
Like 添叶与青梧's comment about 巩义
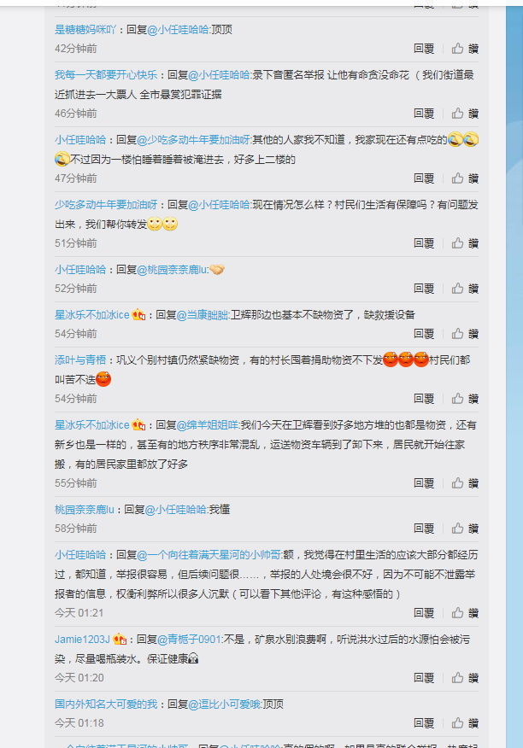(465, 399)
